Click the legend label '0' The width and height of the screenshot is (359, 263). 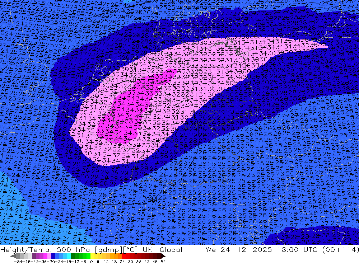click(91, 262)
